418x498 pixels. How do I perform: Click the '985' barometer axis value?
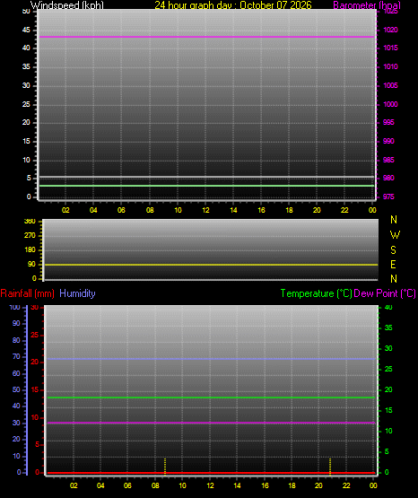[x=388, y=160]
